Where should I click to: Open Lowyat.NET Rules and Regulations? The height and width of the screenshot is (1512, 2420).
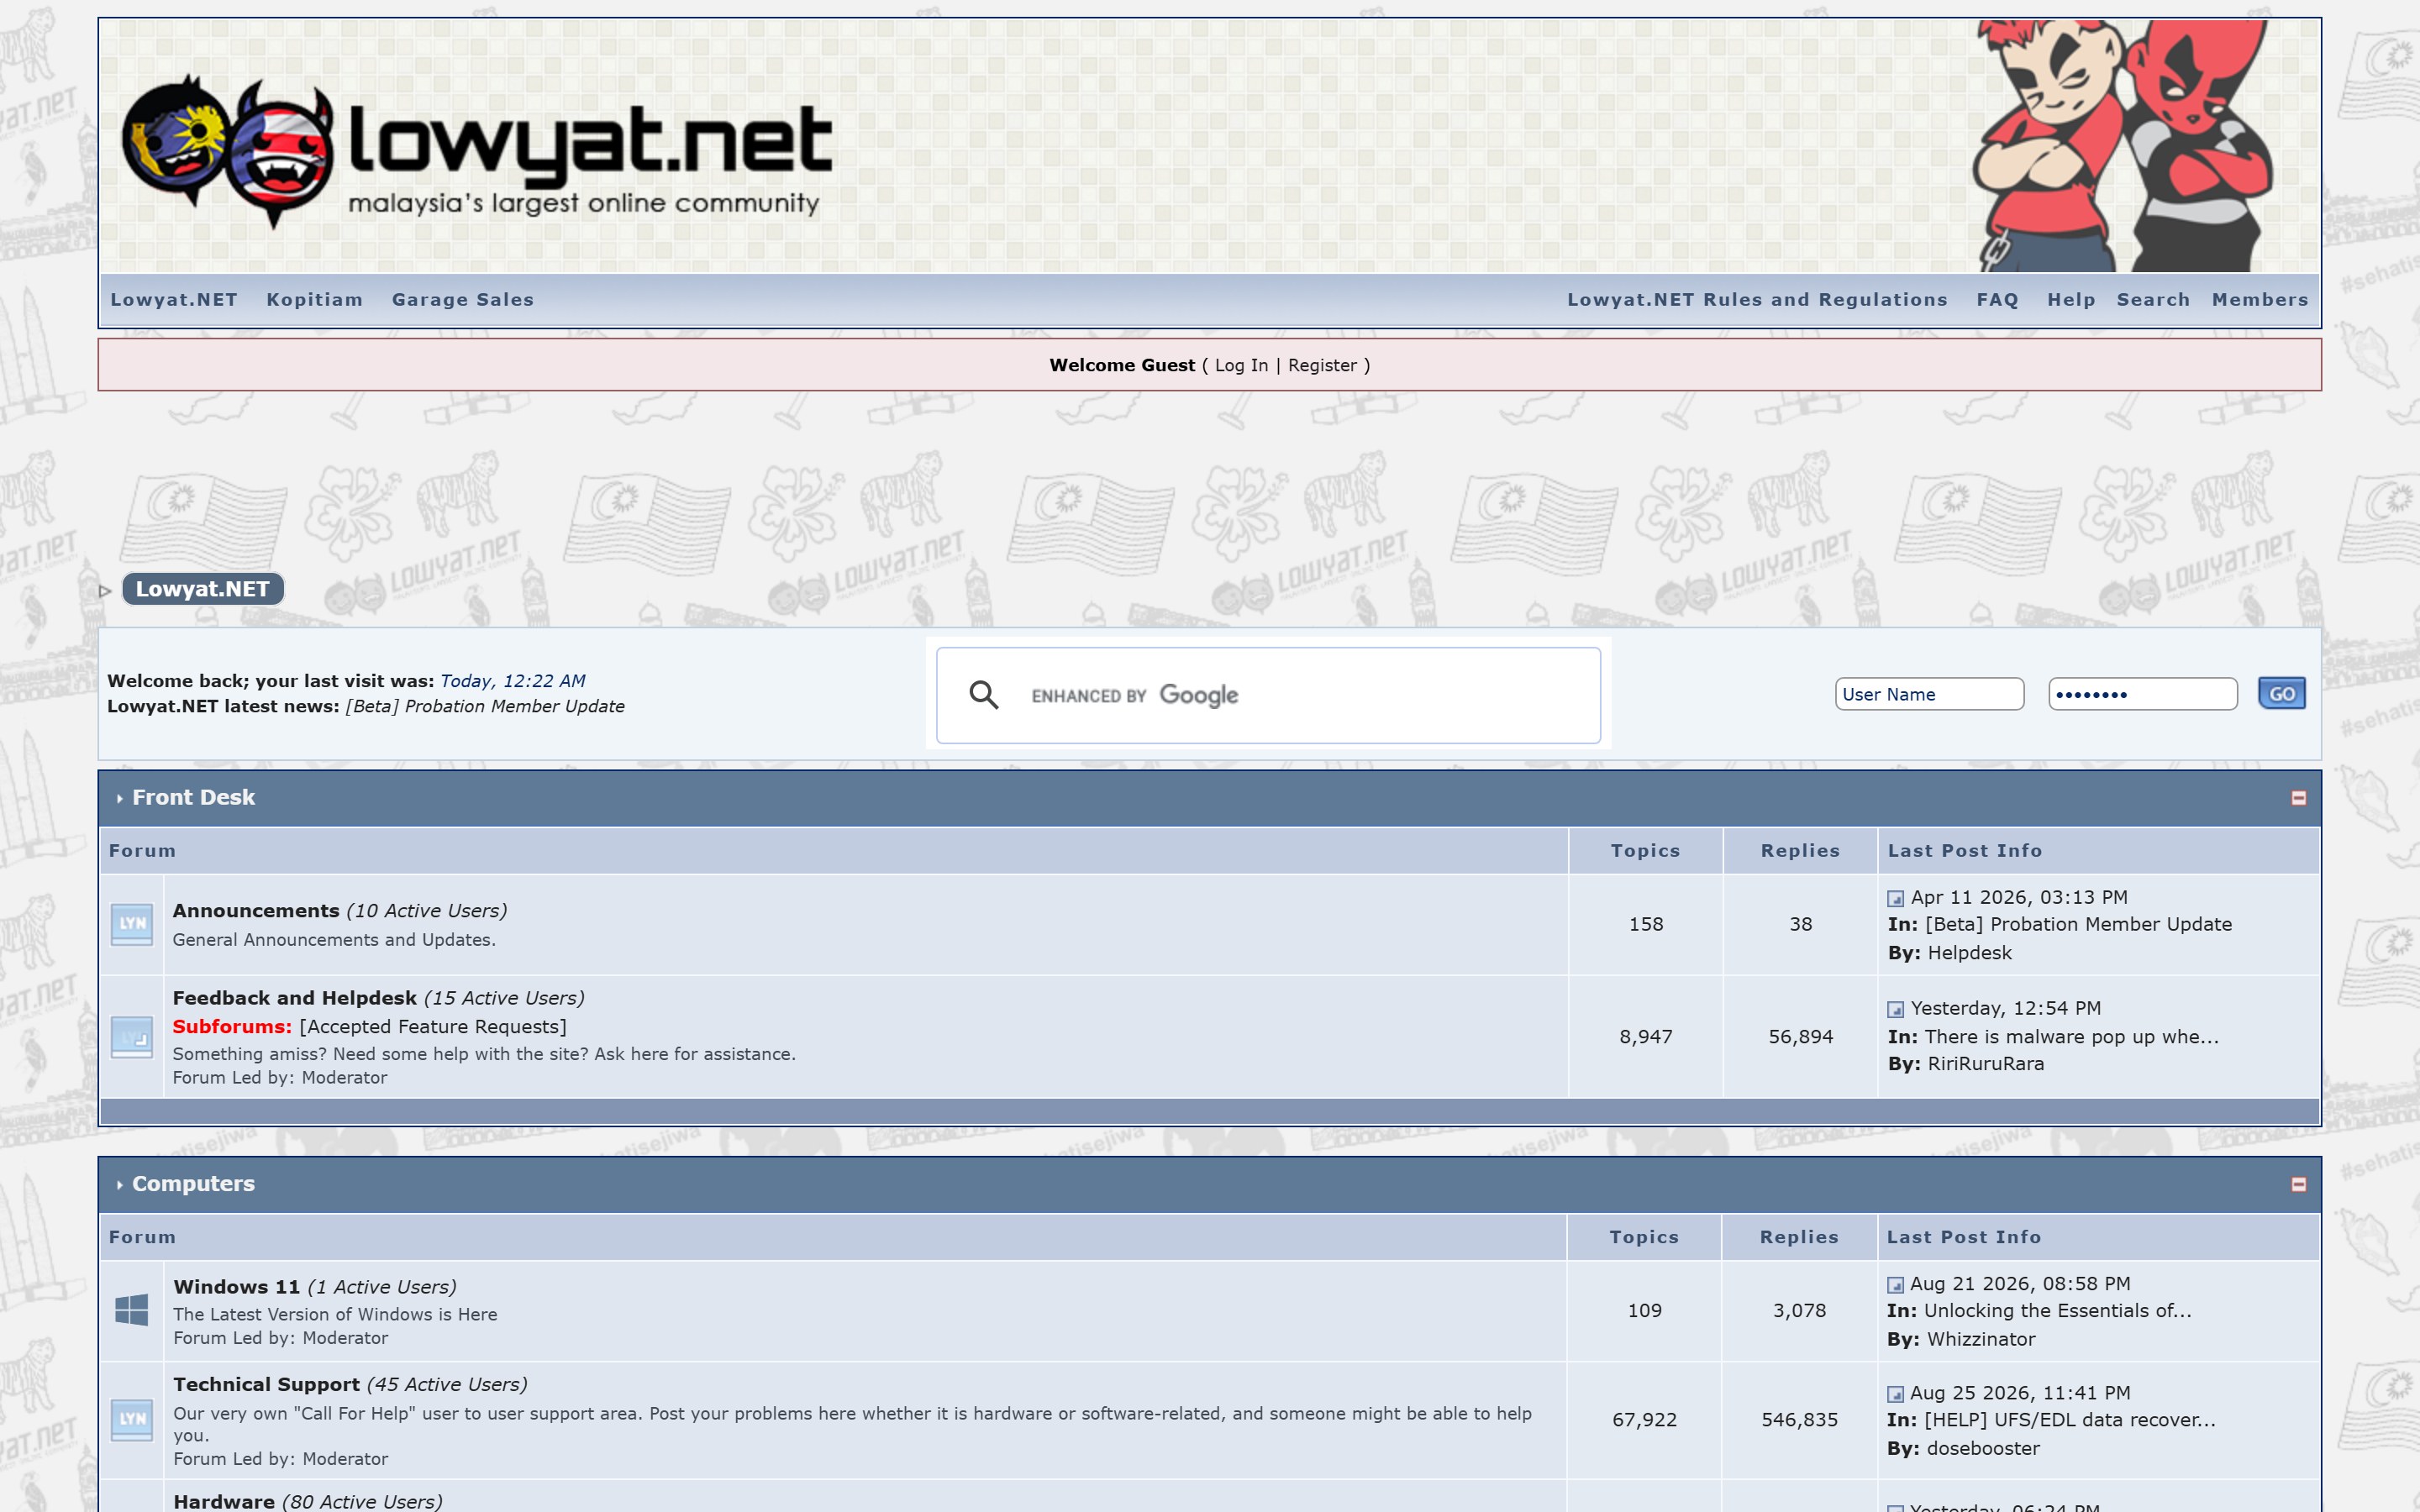coord(1757,300)
